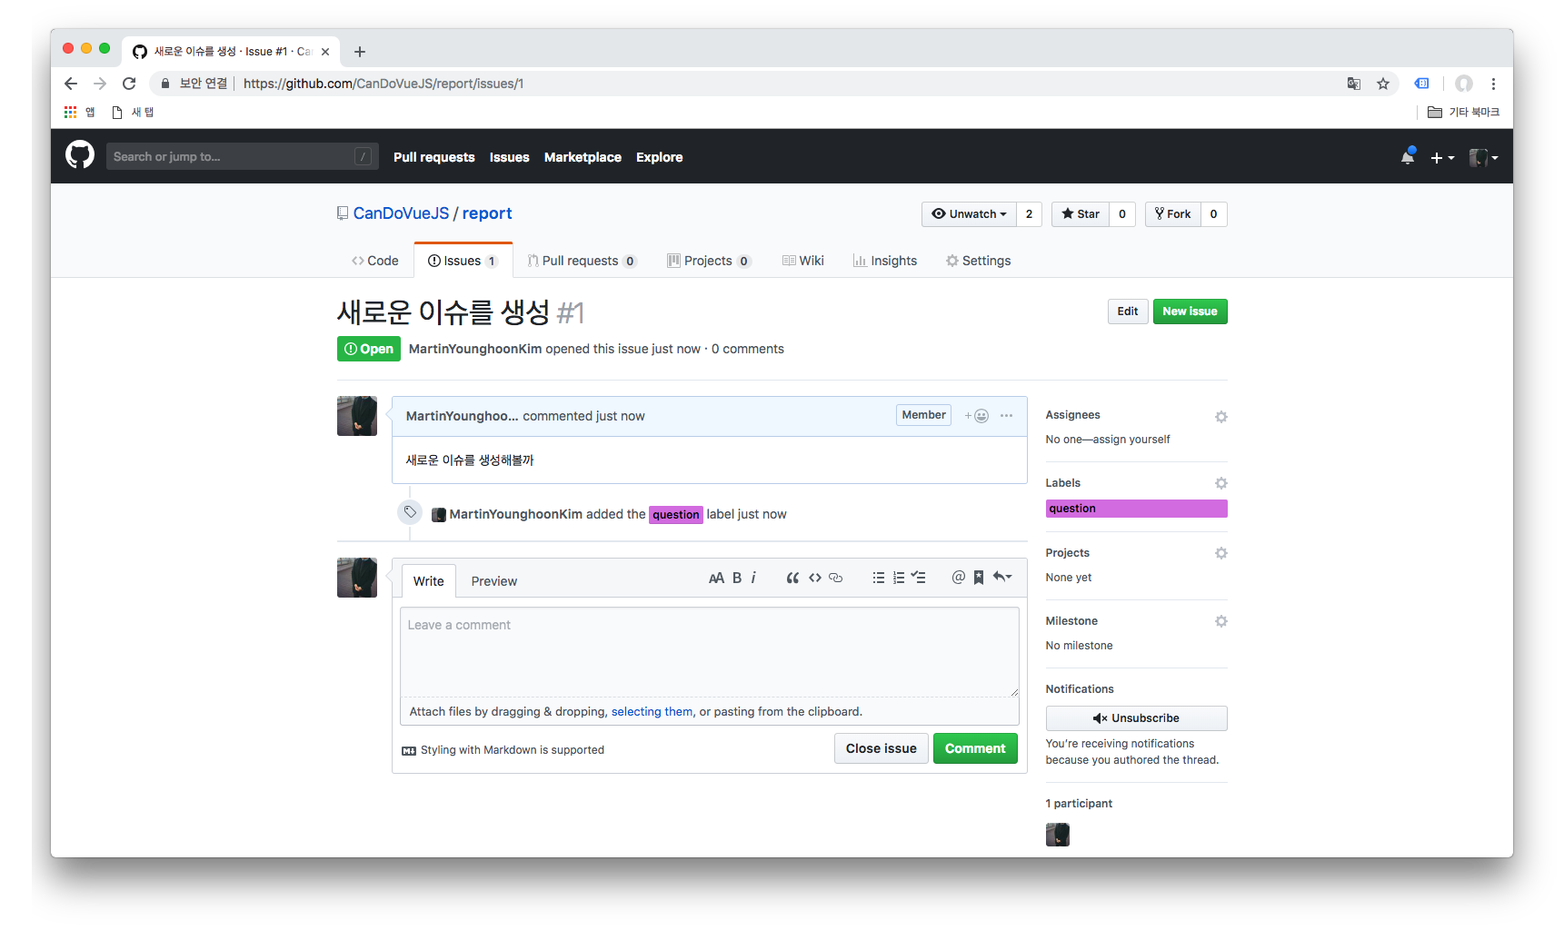Insert code formatting
The height and width of the screenshot is (930, 1564).
click(815, 578)
